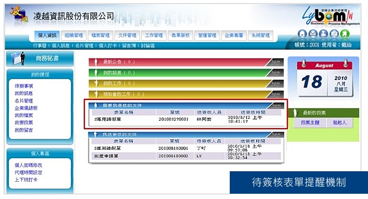The image size is (368, 199).
Task: Click the 個人密碼修改 link
Action: (28, 165)
